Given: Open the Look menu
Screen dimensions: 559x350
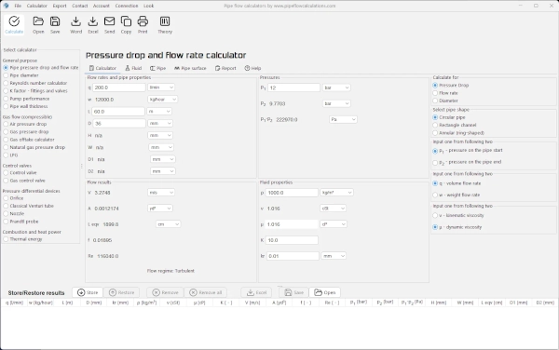Looking at the screenshot, I should pos(149,6).
